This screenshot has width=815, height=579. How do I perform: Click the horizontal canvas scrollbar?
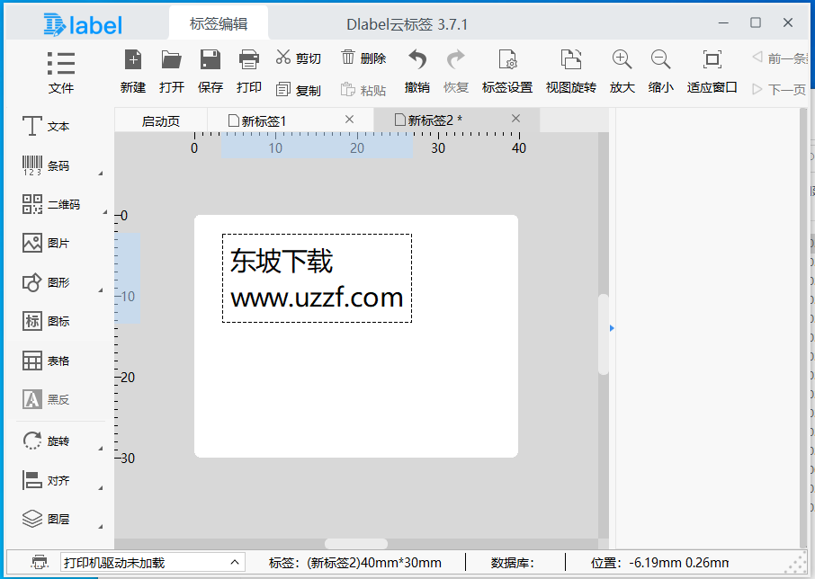(356, 544)
